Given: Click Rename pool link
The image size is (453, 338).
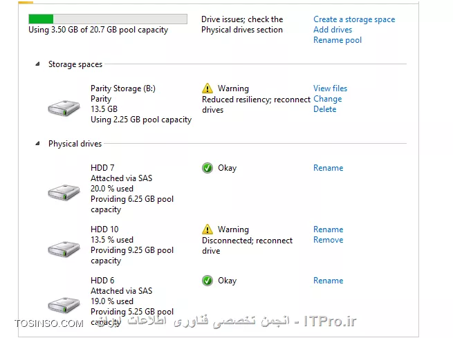Looking at the screenshot, I should [338, 40].
